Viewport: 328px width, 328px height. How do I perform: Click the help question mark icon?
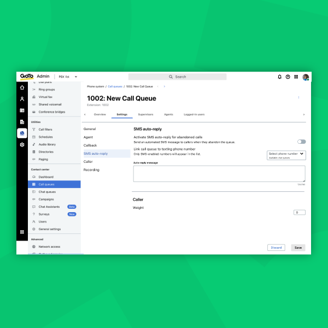(288, 77)
